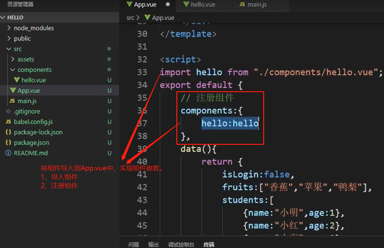Click the selected hello:hello text
The height and width of the screenshot is (248, 384).
point(230,123)
